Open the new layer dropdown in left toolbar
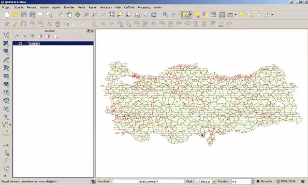 point(10,125)
